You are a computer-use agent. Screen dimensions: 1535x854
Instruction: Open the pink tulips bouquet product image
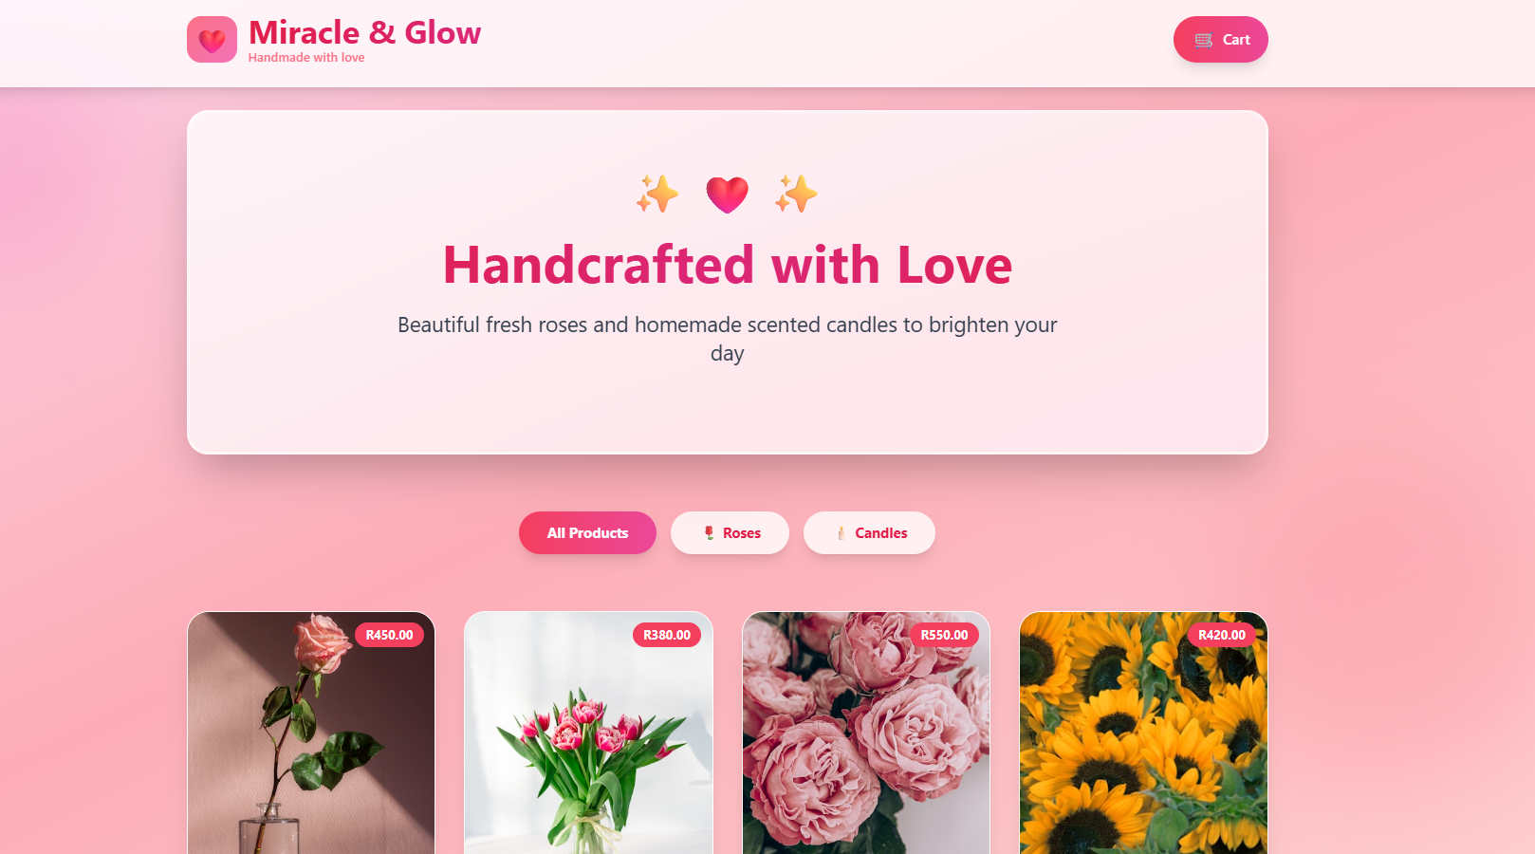(x=588, y=733)
